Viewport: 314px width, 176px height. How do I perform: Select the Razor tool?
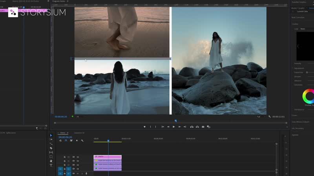[51, 148]
